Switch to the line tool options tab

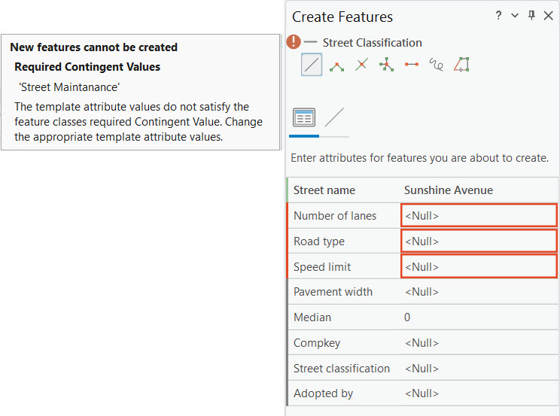pos(334,117)
